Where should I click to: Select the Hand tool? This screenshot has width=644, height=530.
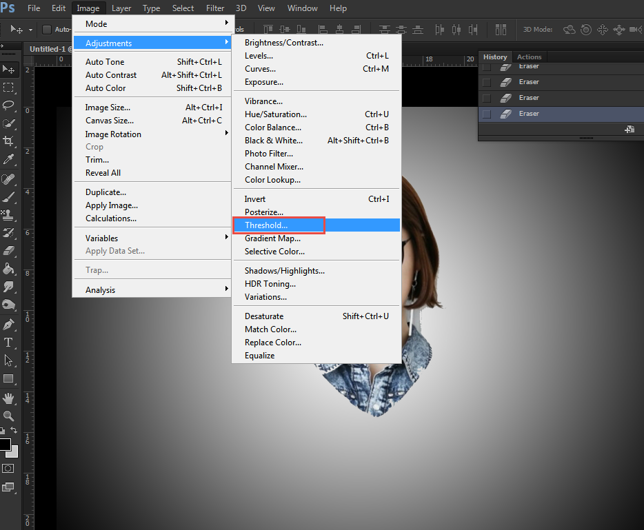(x=9, y=398)
